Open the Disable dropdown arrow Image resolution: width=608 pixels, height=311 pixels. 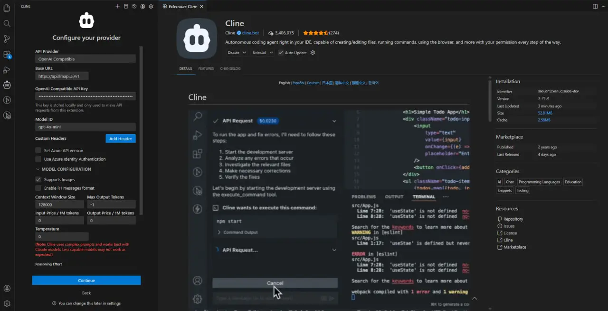tap(246, 53)
